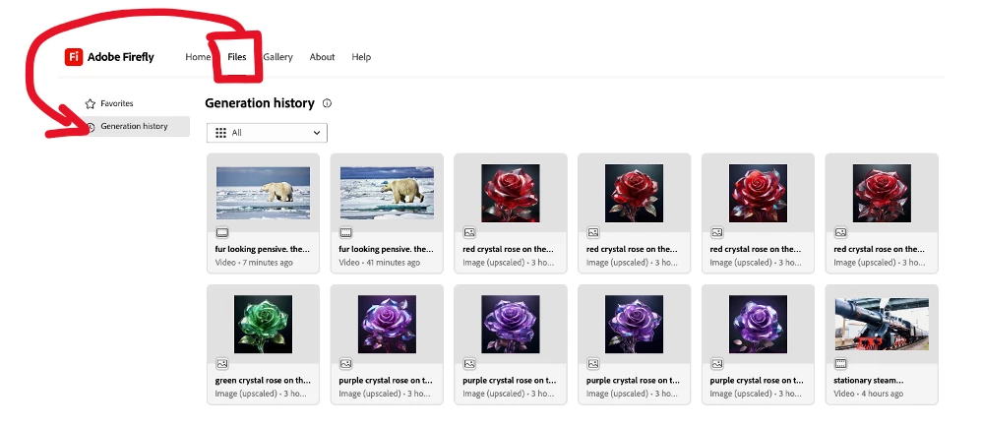The width and height of the screenshot is (982, 427).
Task: Open the polar bear video from 7 minutes ago
Action: click(x=263, y=192)
